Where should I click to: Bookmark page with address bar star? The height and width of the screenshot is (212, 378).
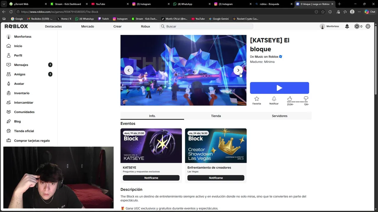coord(323,12)
